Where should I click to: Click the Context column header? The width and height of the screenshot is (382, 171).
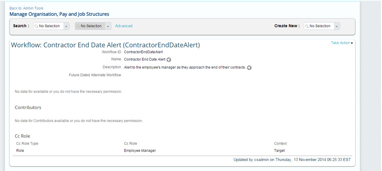tap(280, 144)
